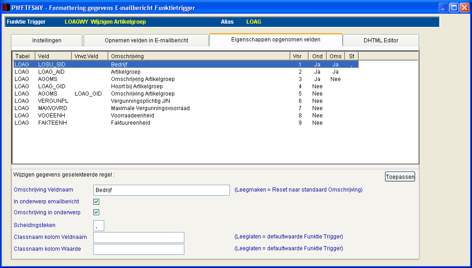
Task: Click Wijzigen gegevens geselekteerde regel label
Action: [x=64, y=175]
